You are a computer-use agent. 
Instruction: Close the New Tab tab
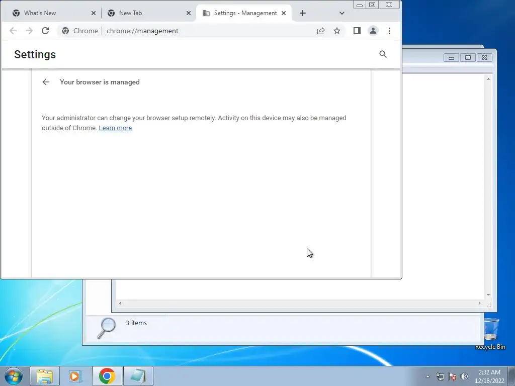click(x=189, y=13)
